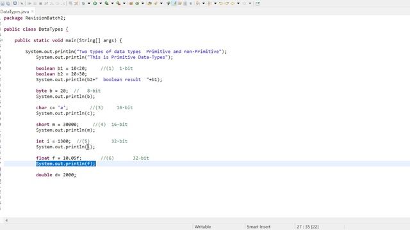Screen dimensions: 410x230
Task: Click the boolean b2 = 20>30 line
Action: tap(61, 74)
